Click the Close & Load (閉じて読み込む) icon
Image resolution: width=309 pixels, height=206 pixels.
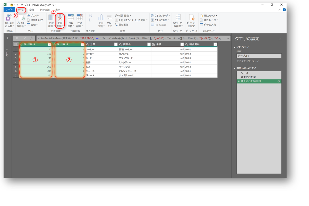point(9,17)
